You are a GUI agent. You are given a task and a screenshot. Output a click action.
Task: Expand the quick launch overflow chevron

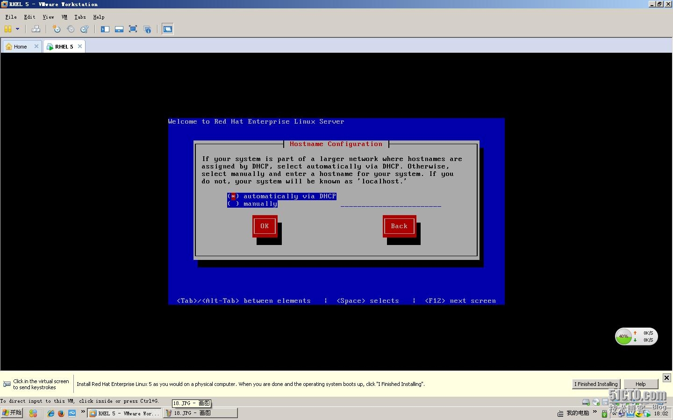pos(83,412)
